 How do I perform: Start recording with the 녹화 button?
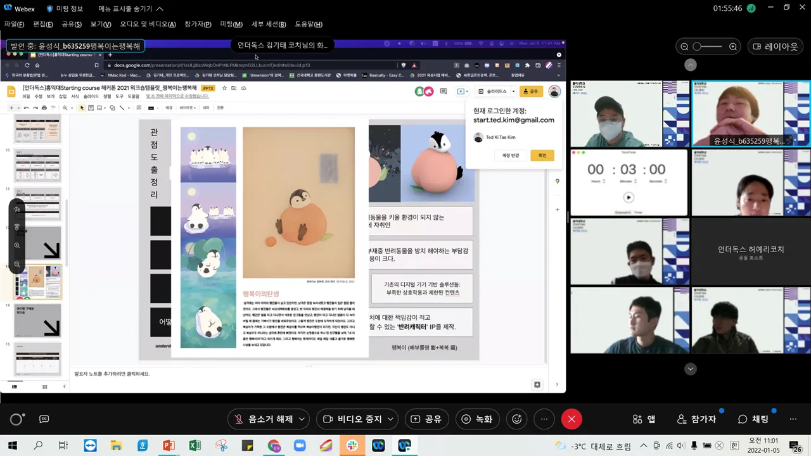click(x=477, y=419)
